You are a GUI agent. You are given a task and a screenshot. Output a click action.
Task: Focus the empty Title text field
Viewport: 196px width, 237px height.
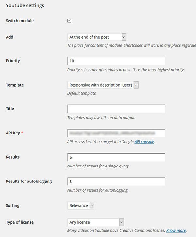pyautogui.click(x=116, y=109)
